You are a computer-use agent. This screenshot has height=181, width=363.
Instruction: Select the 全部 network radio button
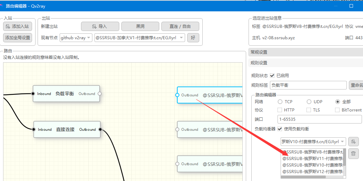[x=338, y=102]
